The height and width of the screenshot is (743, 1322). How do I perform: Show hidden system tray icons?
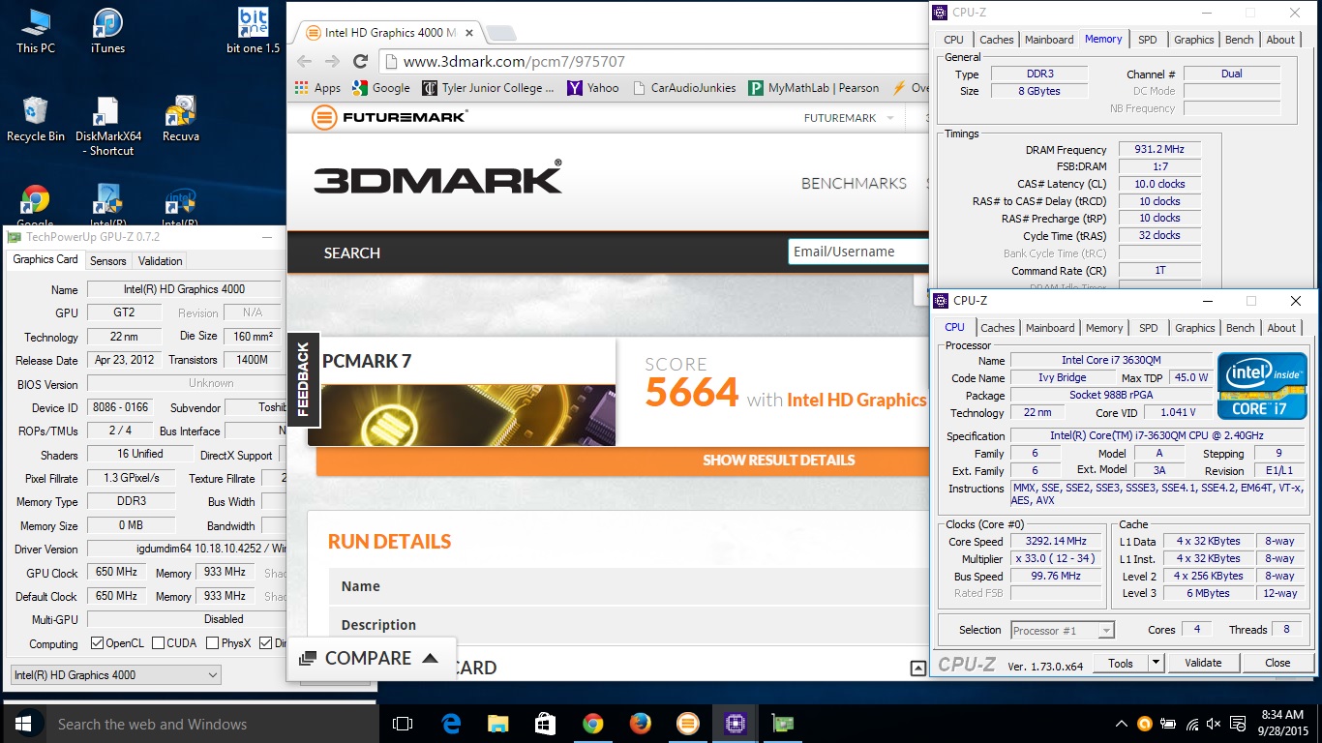(x=1122, y=724)
